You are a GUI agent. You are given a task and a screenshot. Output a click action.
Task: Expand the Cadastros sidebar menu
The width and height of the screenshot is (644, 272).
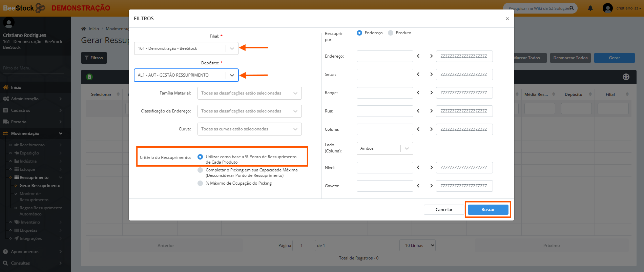coord(21,110)
